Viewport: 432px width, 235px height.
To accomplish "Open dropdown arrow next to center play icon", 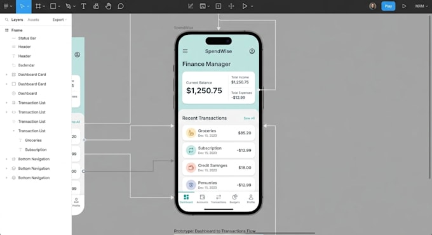I will tap(252, 6).
